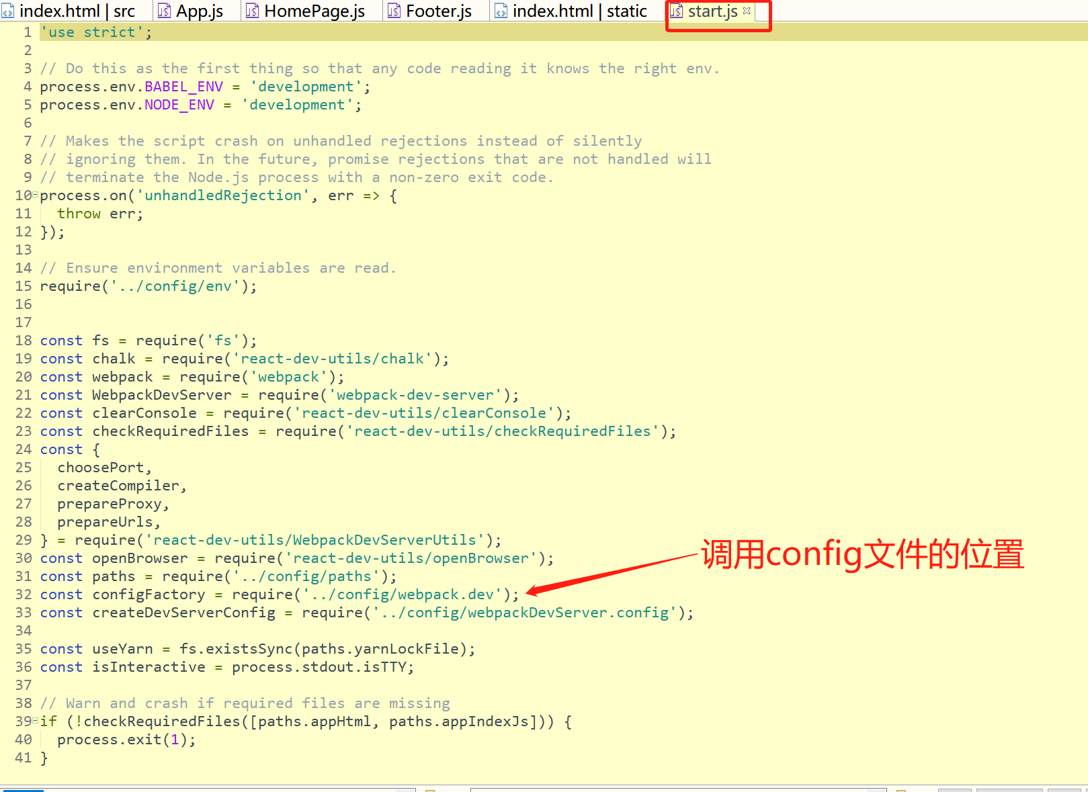Click '../config/webpack.dev' string on line 32

[x=403, y=594]
